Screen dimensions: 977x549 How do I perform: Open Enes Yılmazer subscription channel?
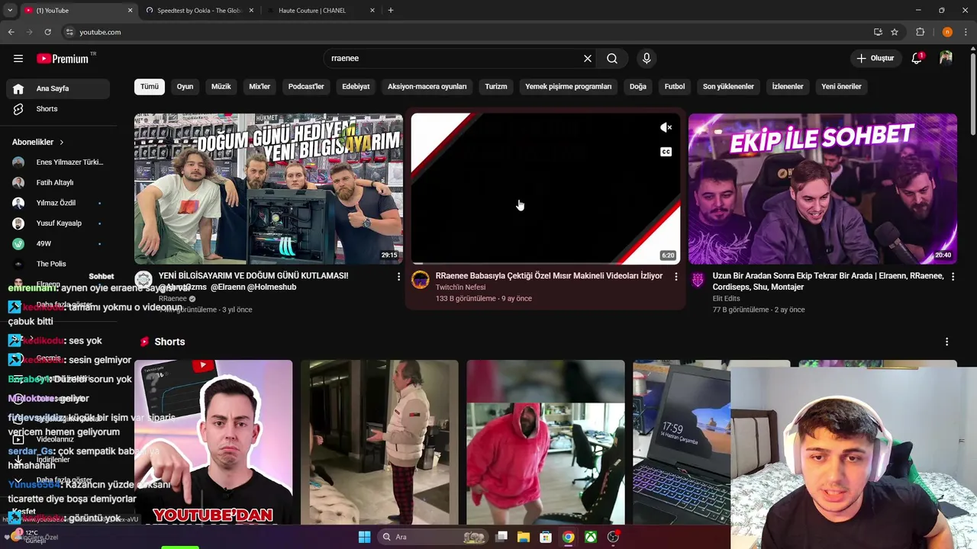pos(58,162)
